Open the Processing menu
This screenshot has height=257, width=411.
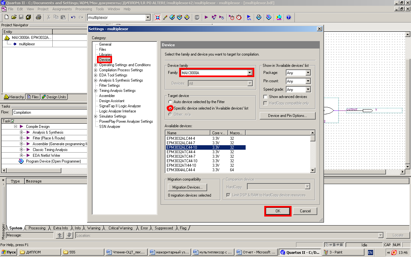(83, 9)
